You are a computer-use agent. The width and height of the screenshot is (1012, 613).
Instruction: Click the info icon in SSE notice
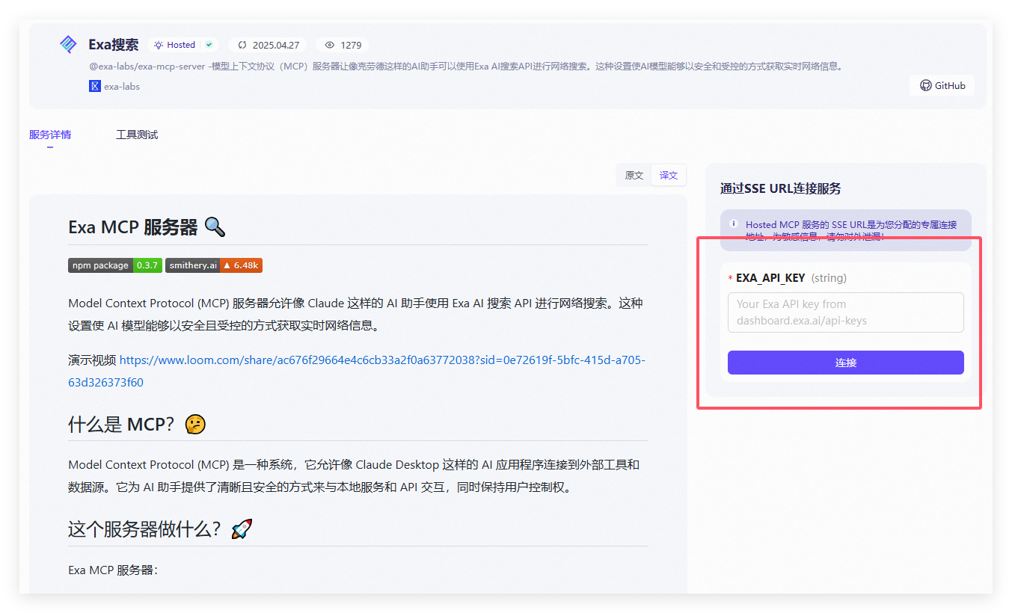point(734,224)
